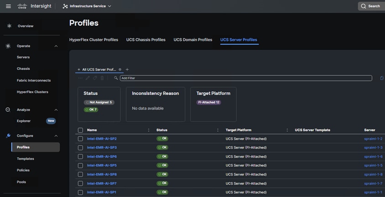Open the hamburger navigation menu
Viewport: 385px width, 197px height.
[x=8, y=6]
